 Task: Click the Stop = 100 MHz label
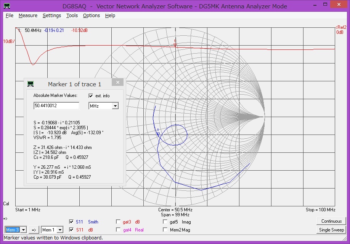tap(320, 210)
